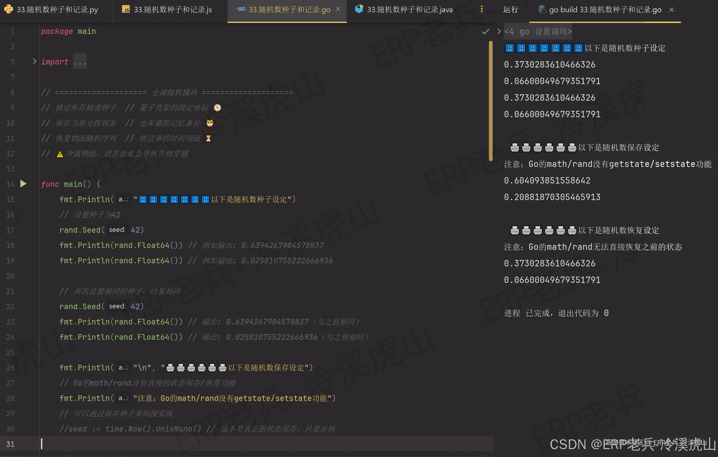The height and width of the screenshot is (457, 718).
Task: Click the yellow editor scrollbar marker stripe
Action: 490,101
